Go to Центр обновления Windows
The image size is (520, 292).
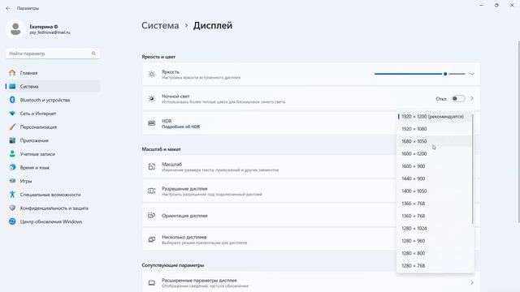point(53,221)
